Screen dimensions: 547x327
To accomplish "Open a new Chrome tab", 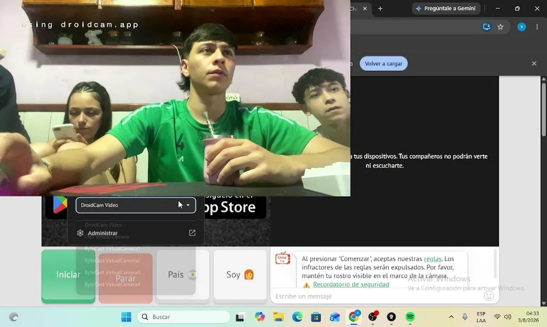I will tap(380, 9).
